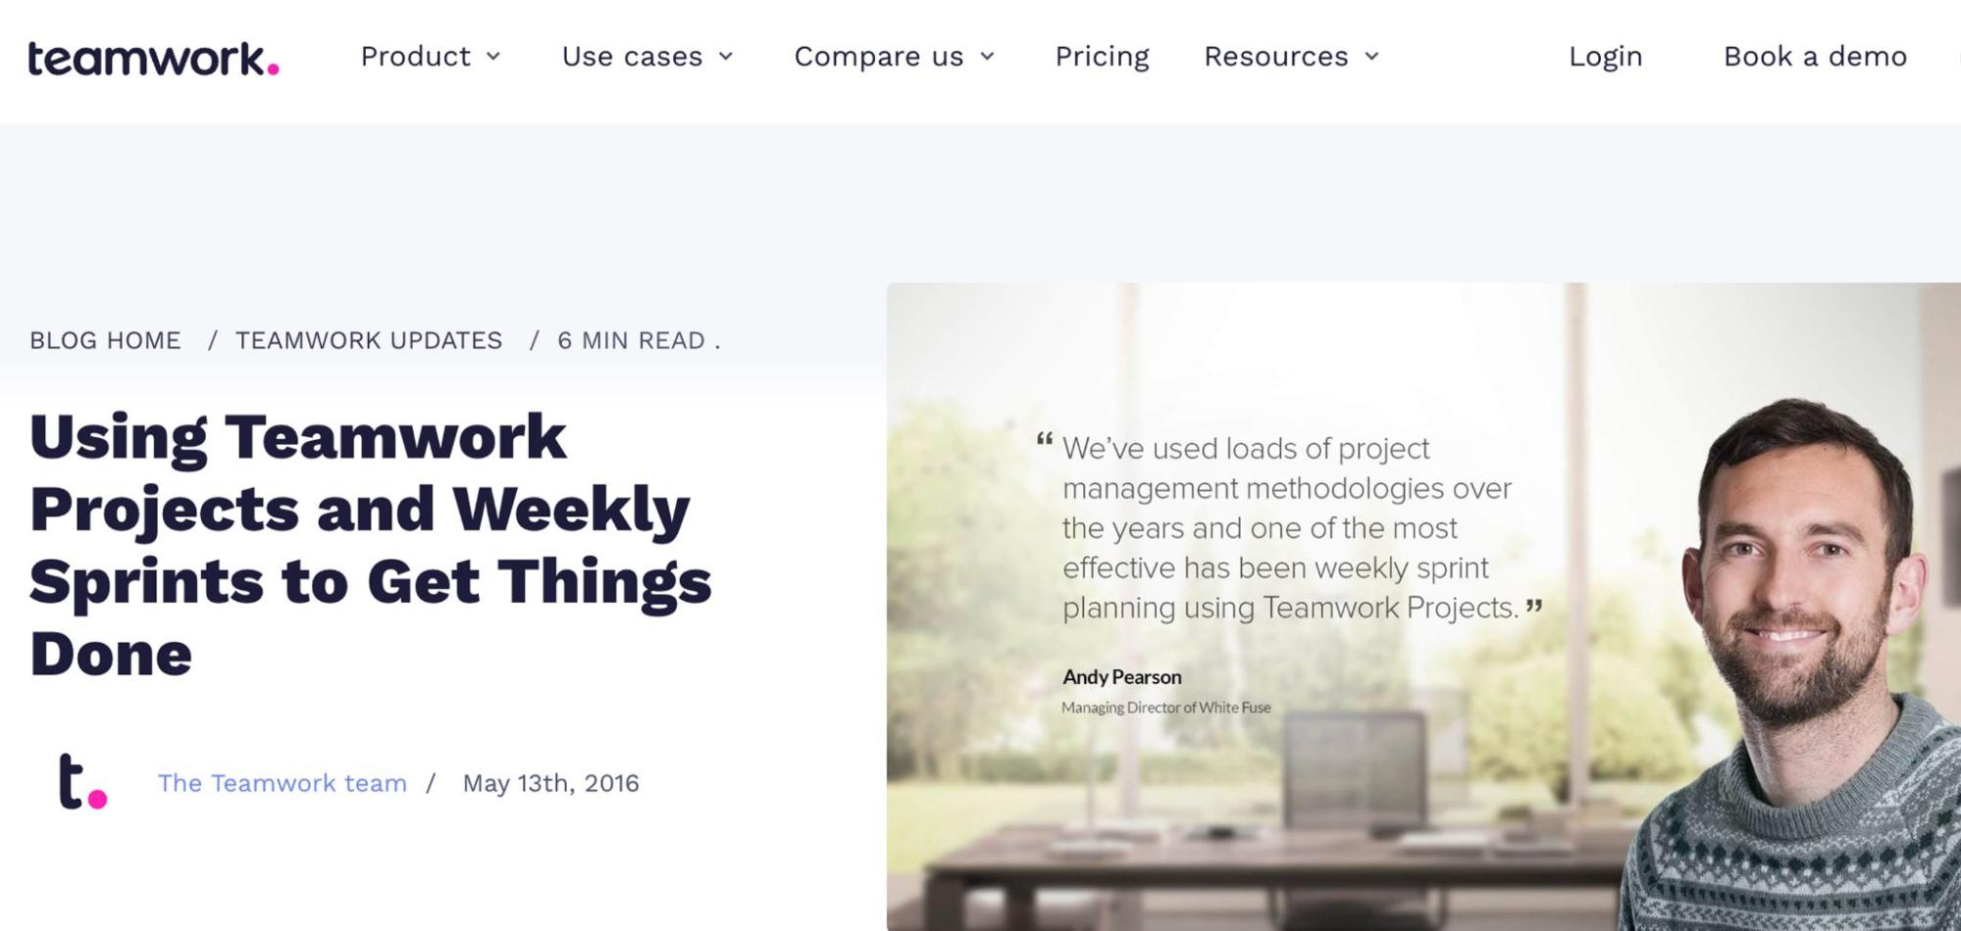Screen dimensions: 1961x931
Task: Click the article title heading
Action: [x=373, y=539]
